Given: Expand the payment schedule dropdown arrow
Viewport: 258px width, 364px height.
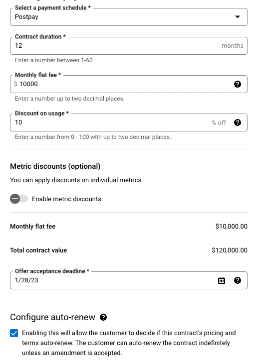Looking at the screenshot, I should tap(238, 17).
